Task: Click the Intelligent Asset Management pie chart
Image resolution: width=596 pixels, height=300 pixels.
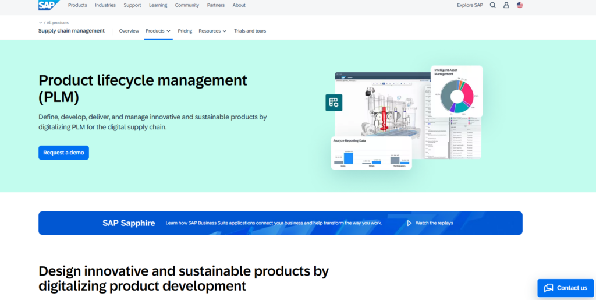Action: (x=457, y=96)
